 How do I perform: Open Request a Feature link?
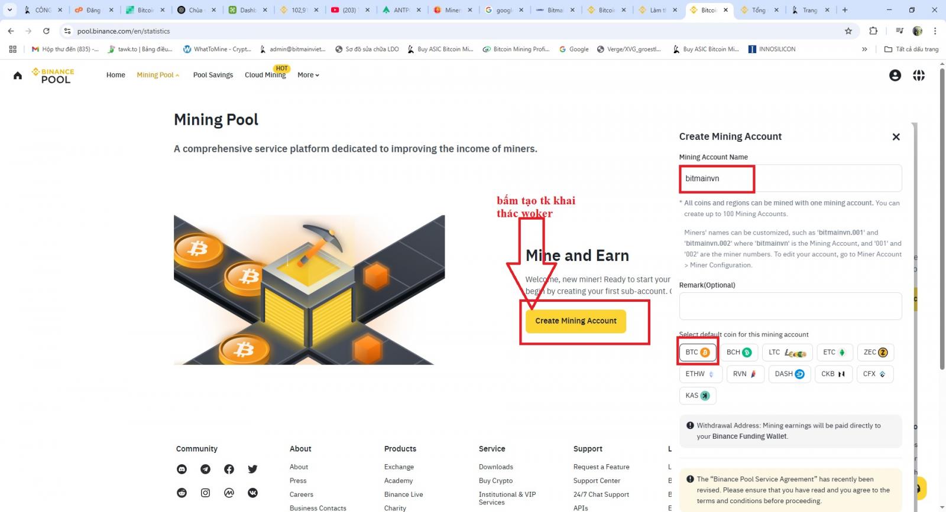(x=601, y=467)
